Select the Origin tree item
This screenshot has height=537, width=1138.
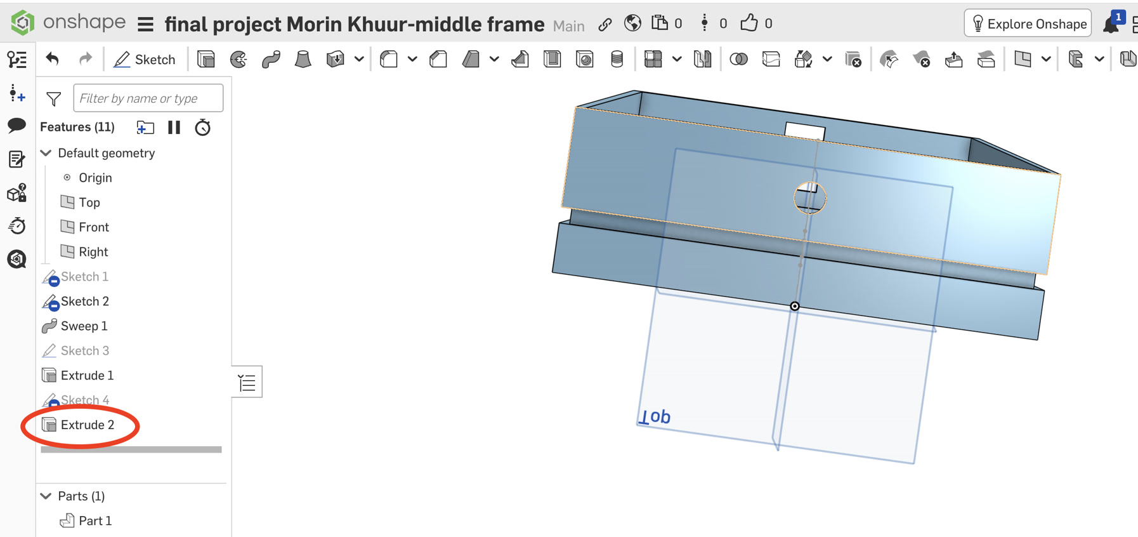click(95, 178)
